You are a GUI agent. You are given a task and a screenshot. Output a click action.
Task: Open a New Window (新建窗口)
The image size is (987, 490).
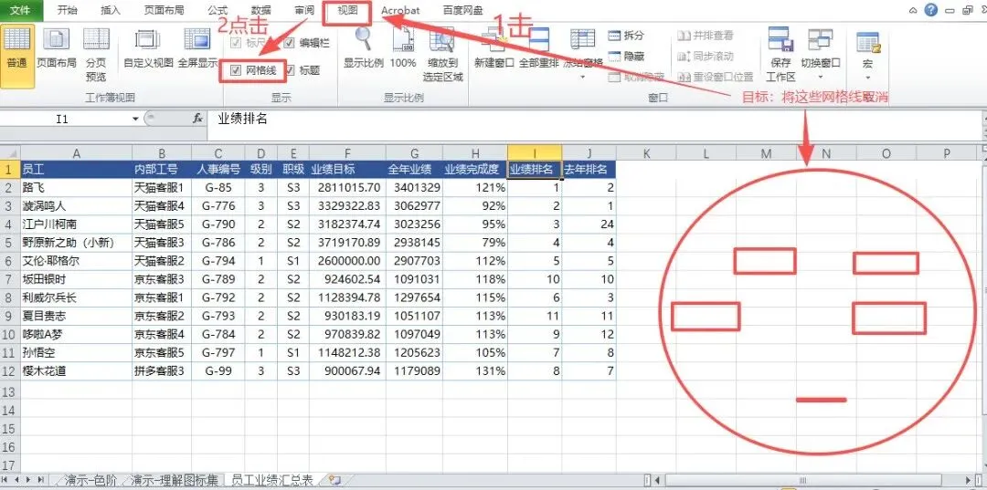[494, 50]
